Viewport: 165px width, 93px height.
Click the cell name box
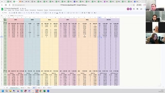pyautogui.click(x=4, y=16)
